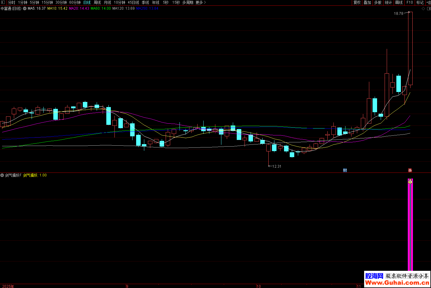Open the 标记 mark tool

pyautogui.click(x=420, y=2)
